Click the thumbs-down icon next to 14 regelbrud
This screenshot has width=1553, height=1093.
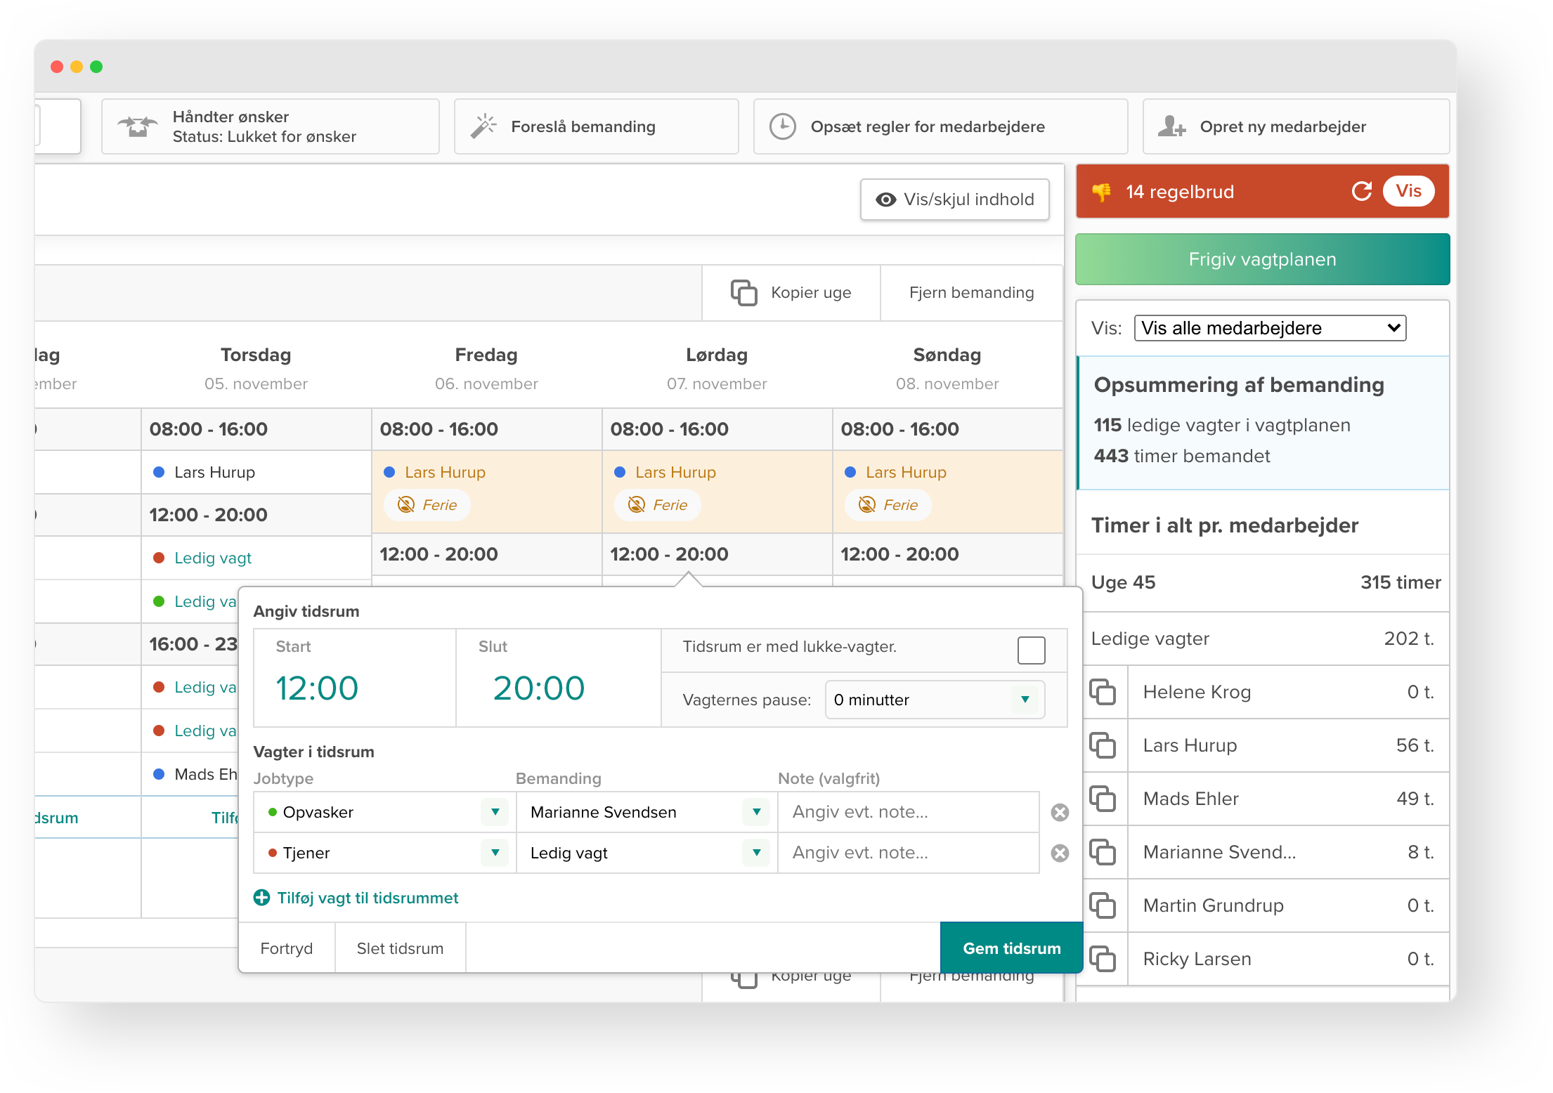(1102, 191)
